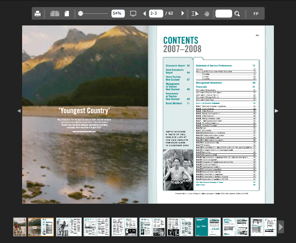The height and width of the screenshot is (243, 296).
Task: Click the print icon
Action: click(x=38, y=14)
